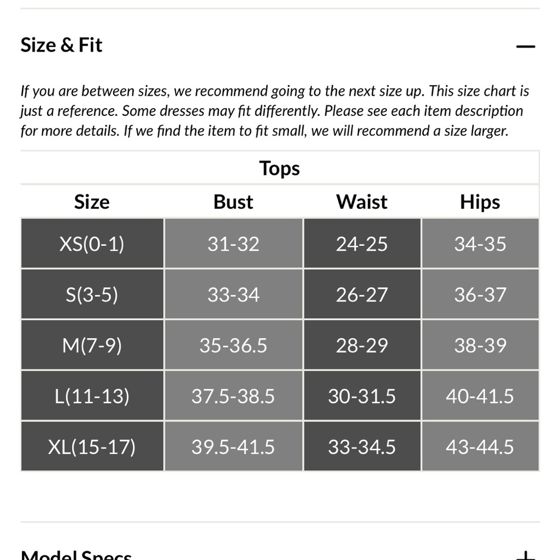This screenshot has height=560, width=560.
Task: Select the S(3-5) size cell
Action: tap(92, 295)
